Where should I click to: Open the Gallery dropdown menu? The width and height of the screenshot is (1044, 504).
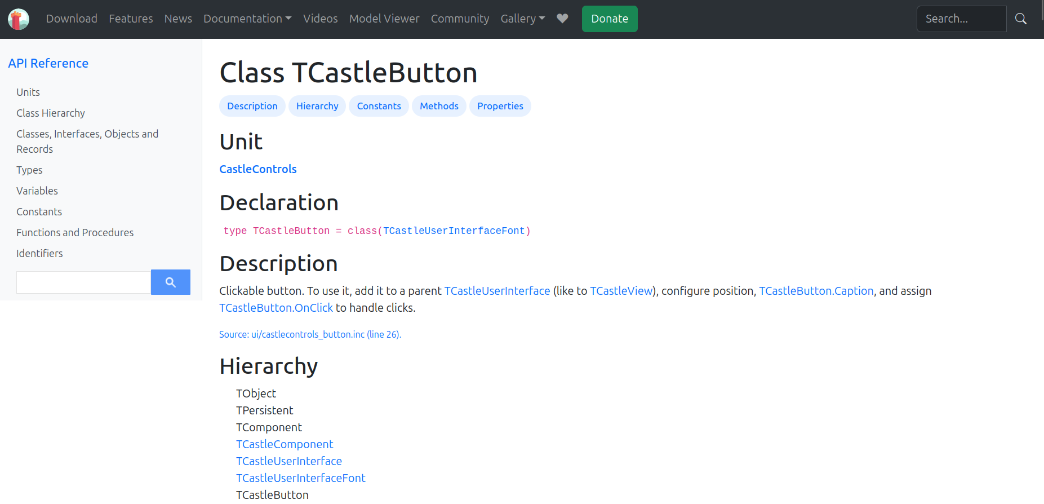tap(522, 19)
